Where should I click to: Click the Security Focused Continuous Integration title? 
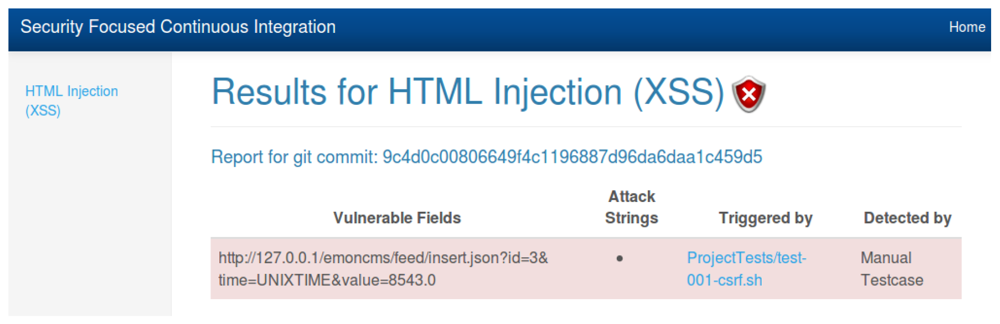(x=178, y=27)
